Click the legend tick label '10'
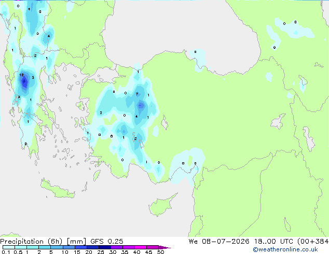 point(65,252)
